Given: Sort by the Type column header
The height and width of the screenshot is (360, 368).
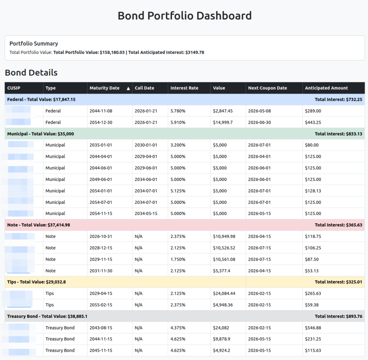Looking at the screenshot, I should point(51,88).
